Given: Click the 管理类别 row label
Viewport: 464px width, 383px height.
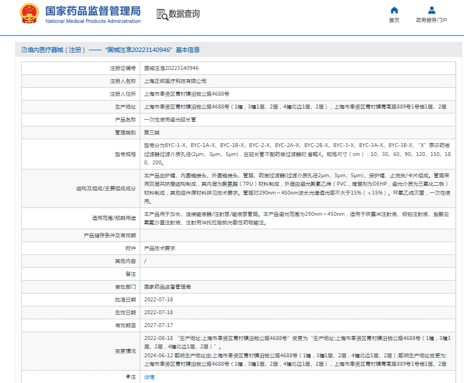Looking at the screenshot, I should [x=125, y=133].
